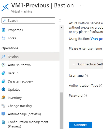Click the Operations section heading
Screen dimensions: 103x129
tap(10, 48)
